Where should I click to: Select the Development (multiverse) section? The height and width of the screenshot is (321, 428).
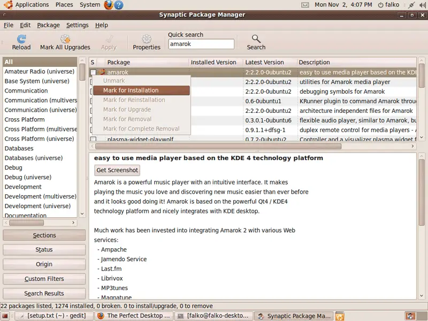click(x=40, y=196)
